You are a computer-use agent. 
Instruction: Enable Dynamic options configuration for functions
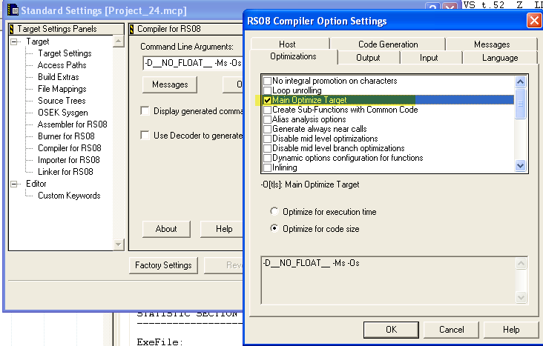pyautogui.click(x=267, y=158)
